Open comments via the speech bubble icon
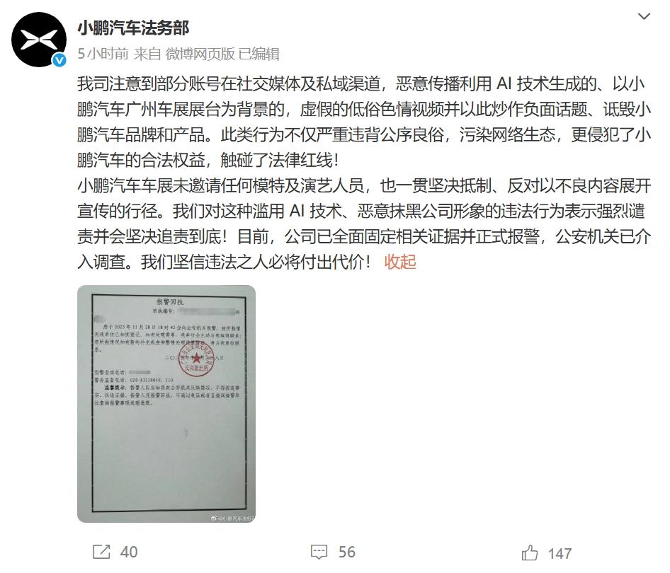Viewport: 670px width, 573px height. [x=319, y=552]
